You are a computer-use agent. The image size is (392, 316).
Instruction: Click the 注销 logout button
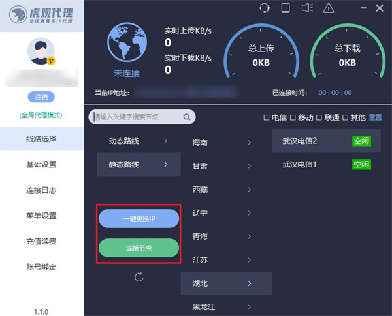pyautogui.click(x=41, y=97)
